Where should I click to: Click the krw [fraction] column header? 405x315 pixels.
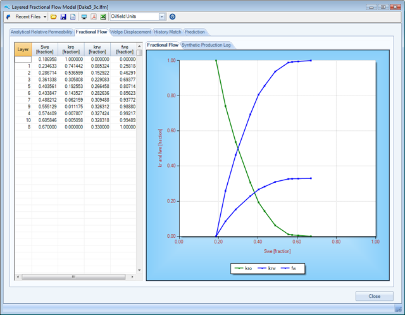pyautogui.click(x=97, y=49)
